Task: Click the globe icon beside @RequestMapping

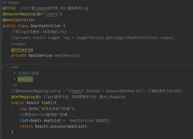Action: click(39, 14)
